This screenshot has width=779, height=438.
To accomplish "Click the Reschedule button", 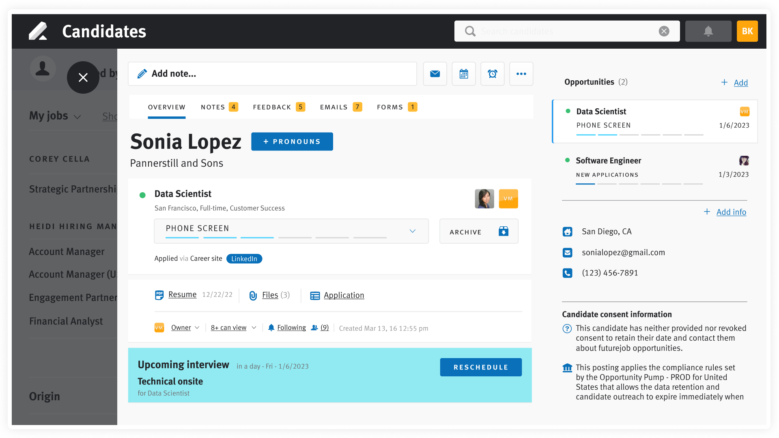I will click(481, 367).
